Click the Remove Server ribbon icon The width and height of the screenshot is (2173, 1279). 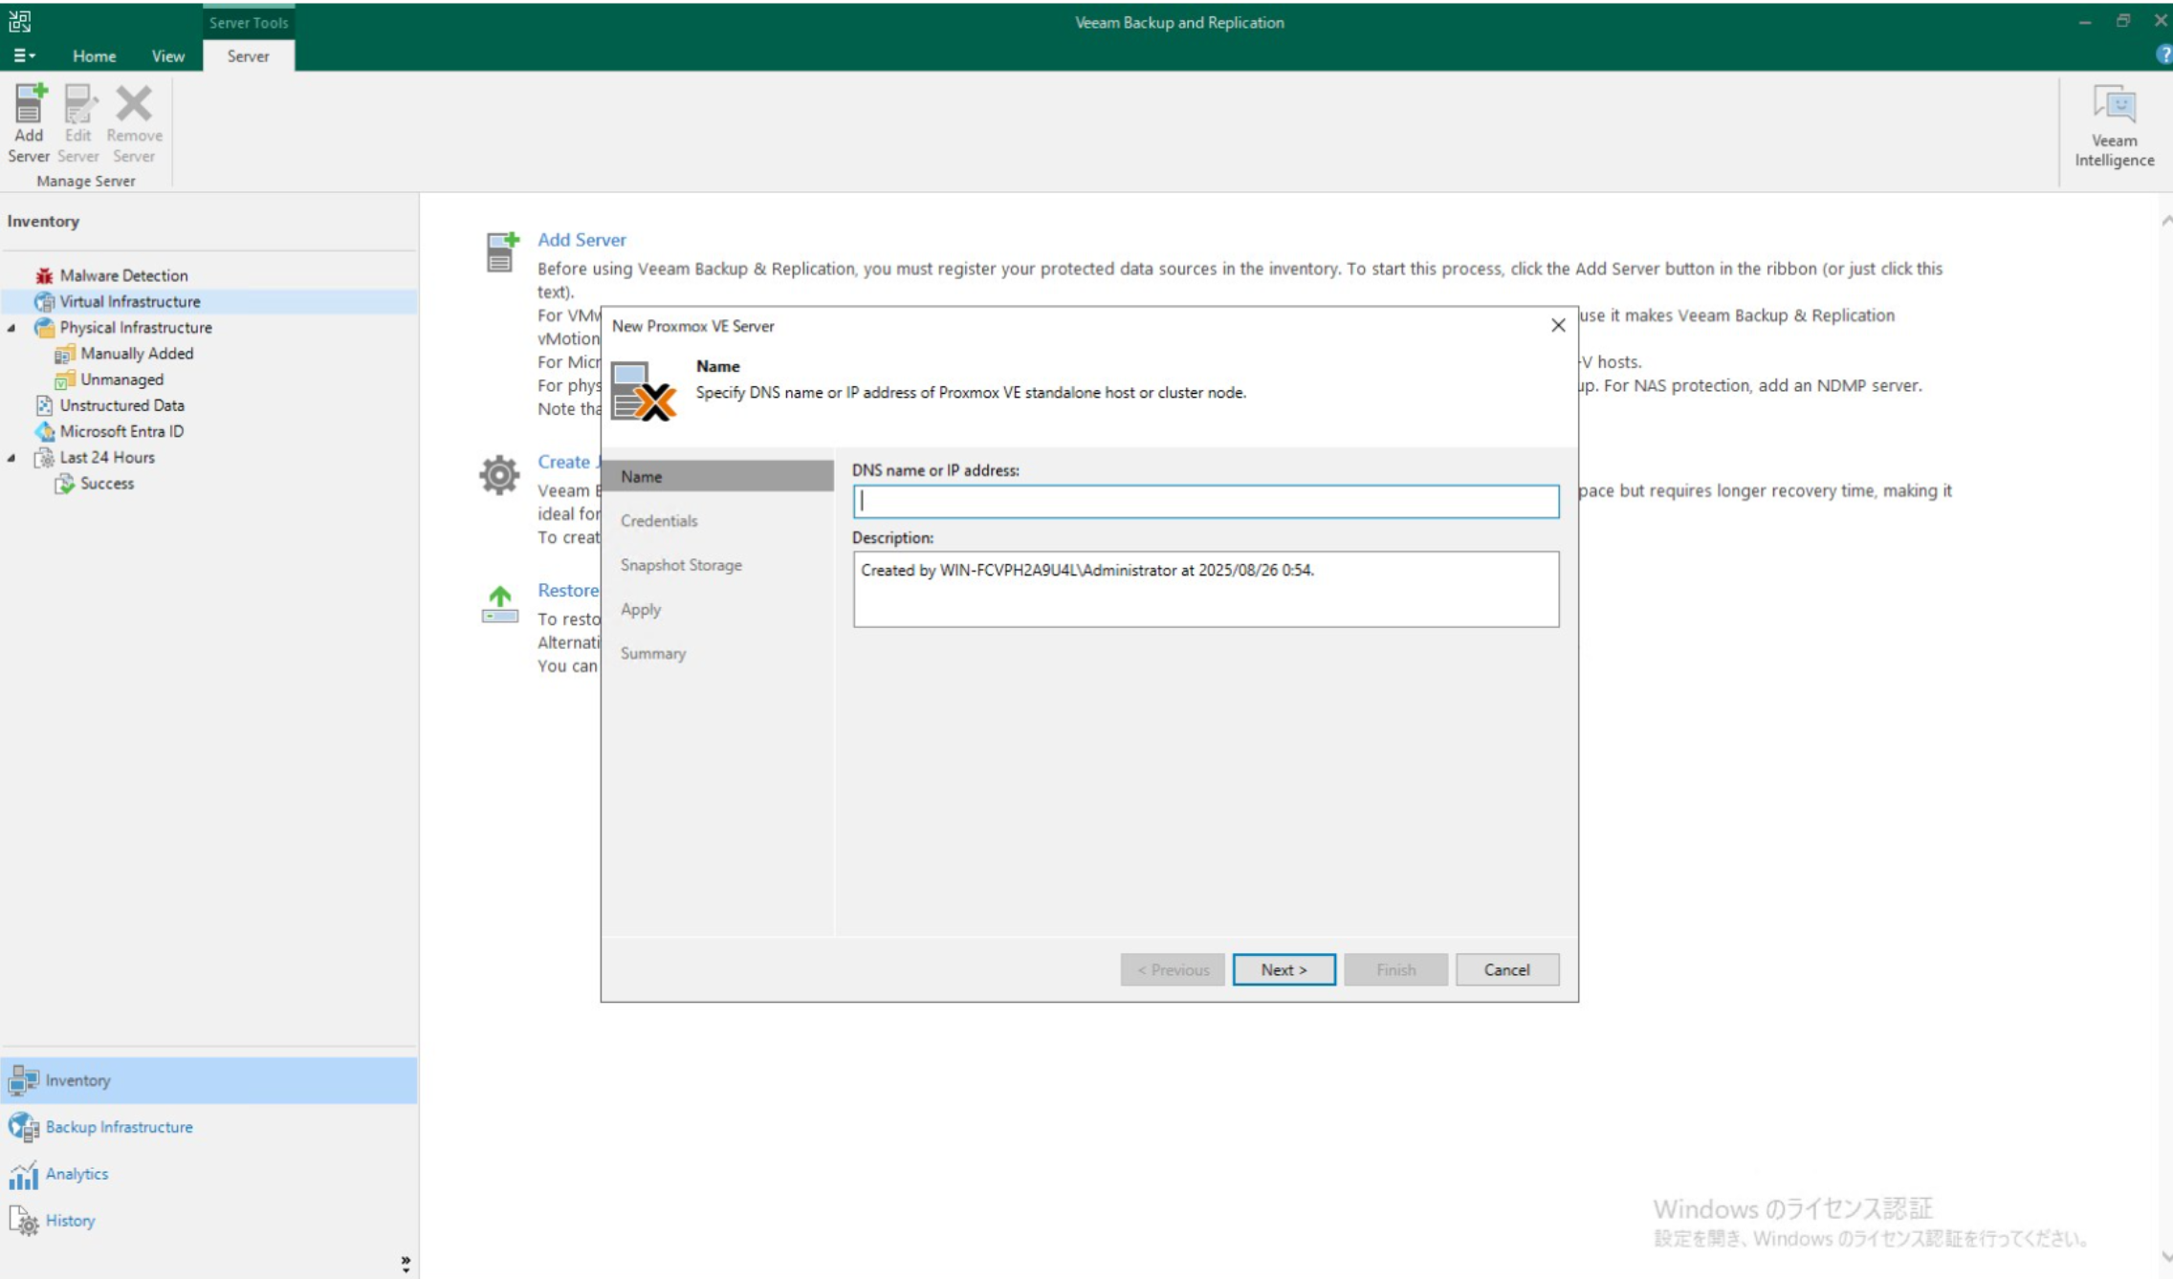(134, 103)
